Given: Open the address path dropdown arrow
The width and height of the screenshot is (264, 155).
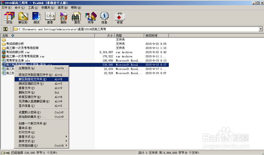Looking at the screenshot, I should 261,29.
